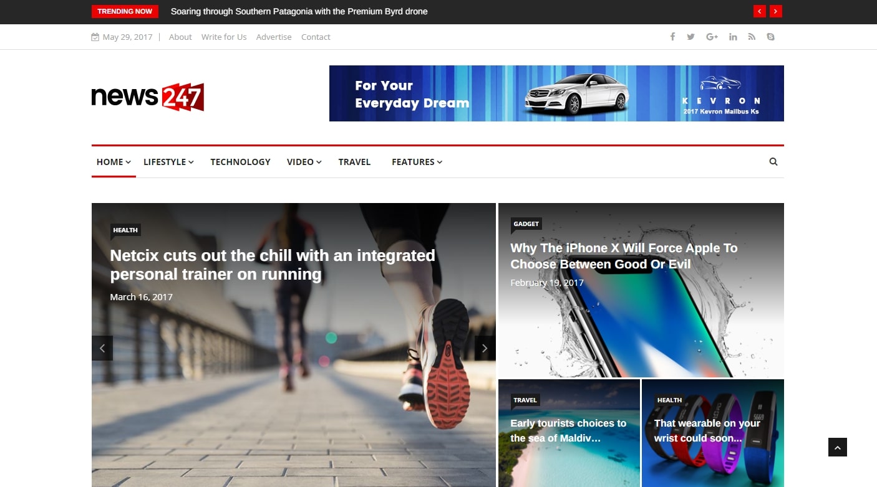The width and height of the screenshot is (877, 487).
Task: Click the May 29, 2017 date text
Action: point(127,37)
